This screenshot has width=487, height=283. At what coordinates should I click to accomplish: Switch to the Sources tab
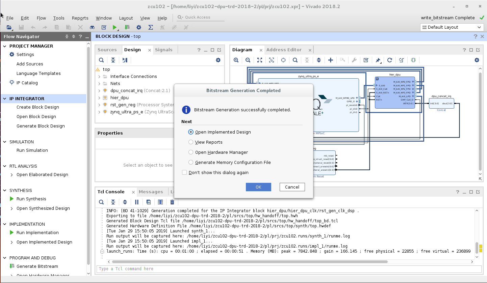[x=107, y=50]
